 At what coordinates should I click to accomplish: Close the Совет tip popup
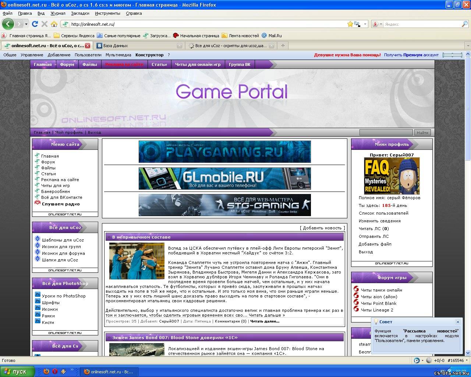pos(458,322)
